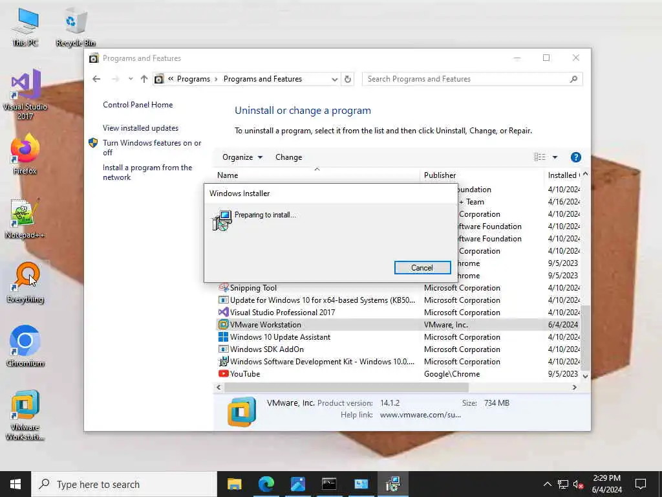Sort by the Installed On column header
Viewport: 662px width, 497px height.
click(563, 175)
